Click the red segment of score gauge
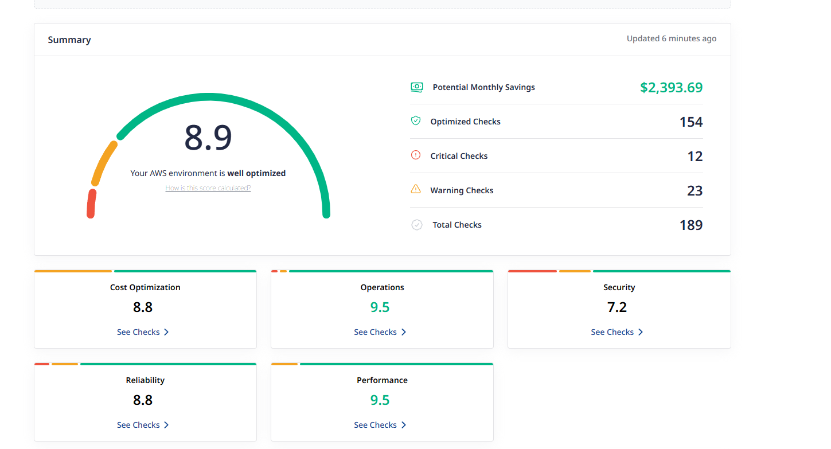The height and width of the screenshot is (449, 831). pyautogui.click(x=91, y=204)
